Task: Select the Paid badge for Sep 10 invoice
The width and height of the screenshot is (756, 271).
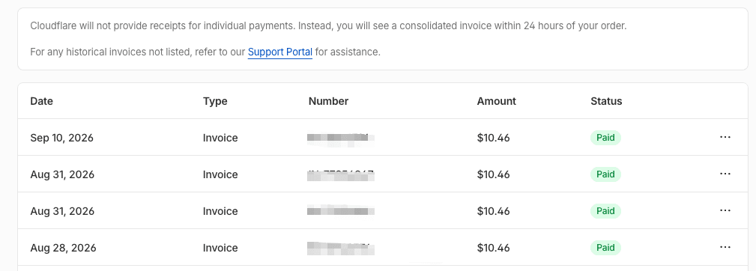Action: pyautogui.click(x=605, y=138)
